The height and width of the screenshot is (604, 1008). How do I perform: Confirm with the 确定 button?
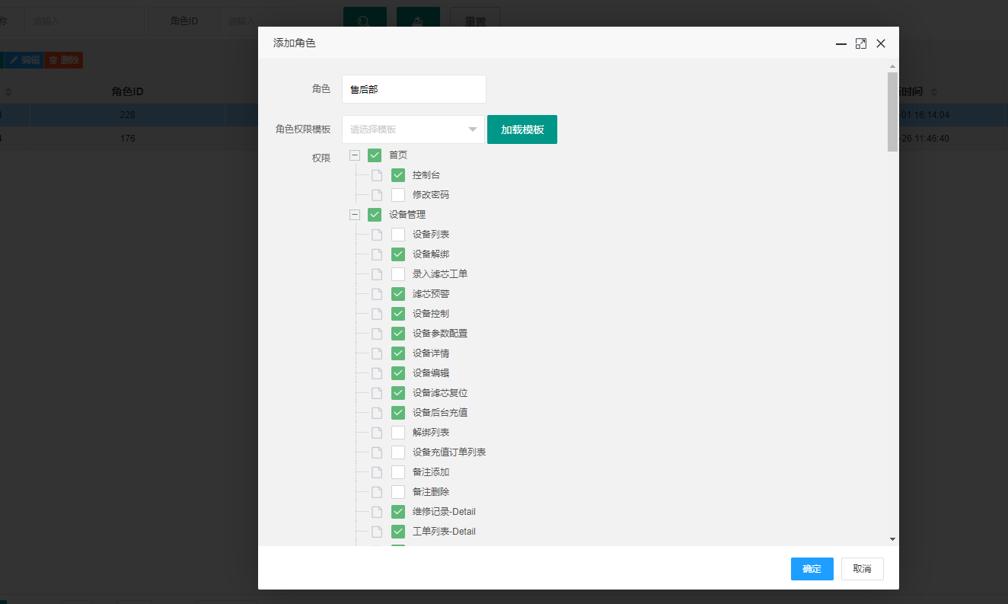coord(812,569)
